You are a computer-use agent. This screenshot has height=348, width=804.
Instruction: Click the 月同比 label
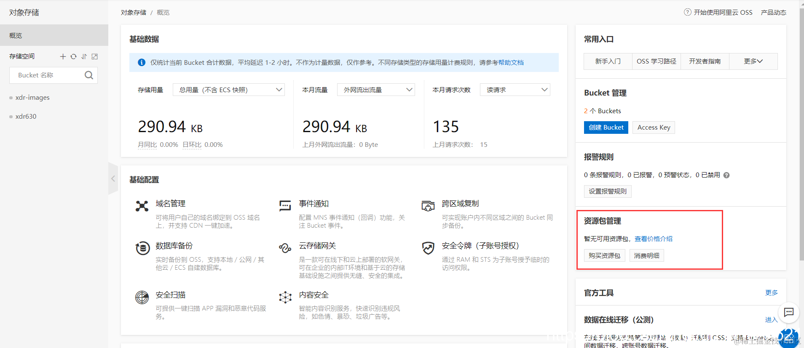click(147, 145)
